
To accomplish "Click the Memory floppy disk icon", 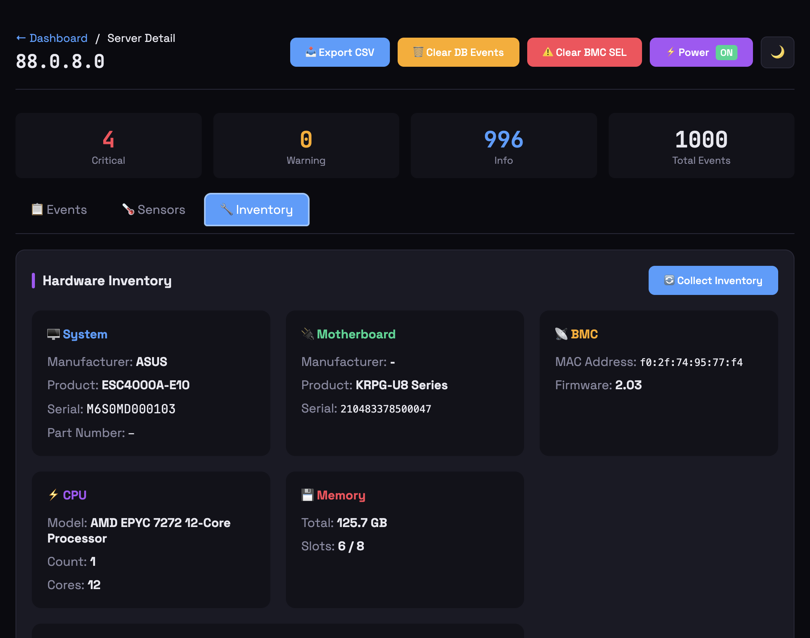I will point(308,495).
